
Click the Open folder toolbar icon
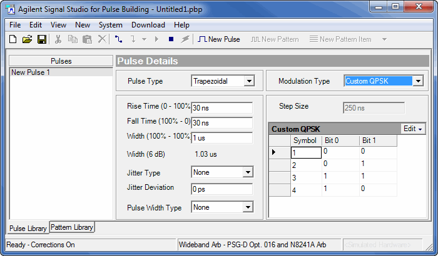click(27, 39)
